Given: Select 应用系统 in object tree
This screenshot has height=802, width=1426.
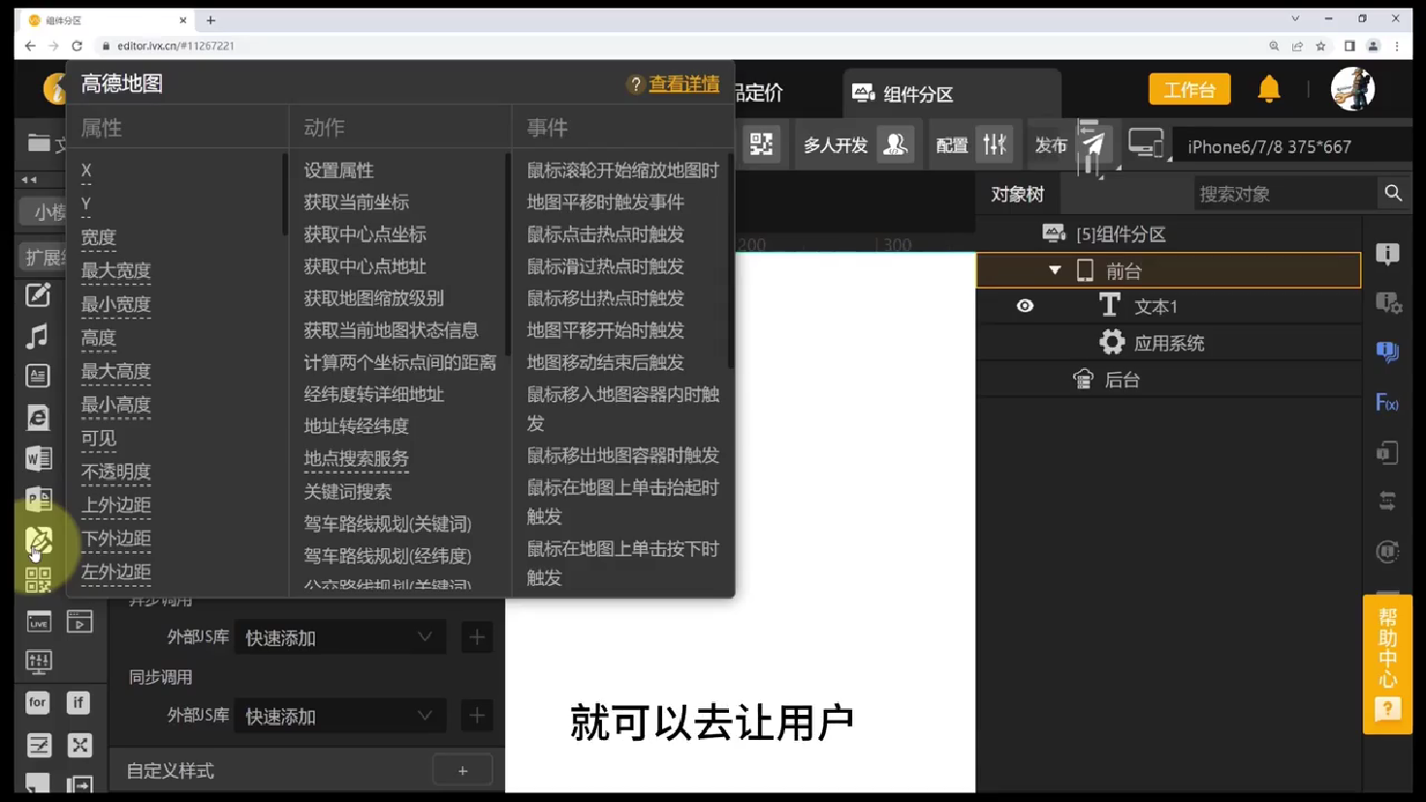Looking at the screenshot, I should (x=1169, y=343).
